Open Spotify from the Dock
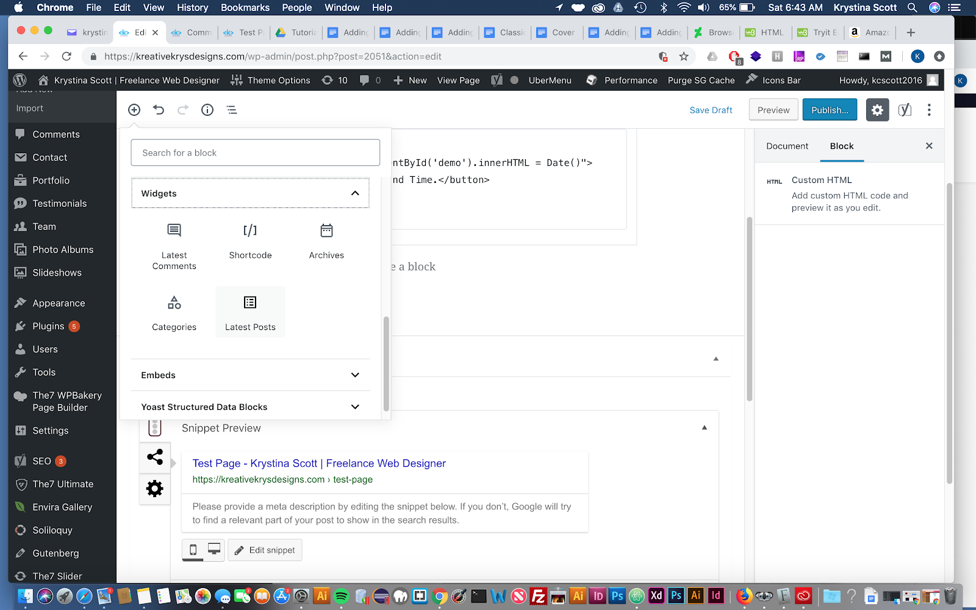This screenshot has height=610, width=976. point(342,596)
